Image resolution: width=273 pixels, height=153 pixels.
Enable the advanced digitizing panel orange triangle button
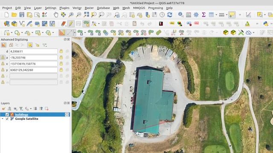coord(3,45)
